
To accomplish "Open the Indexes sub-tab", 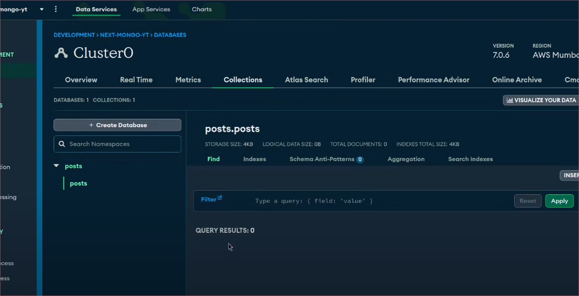I will click(x=255, y=159).
